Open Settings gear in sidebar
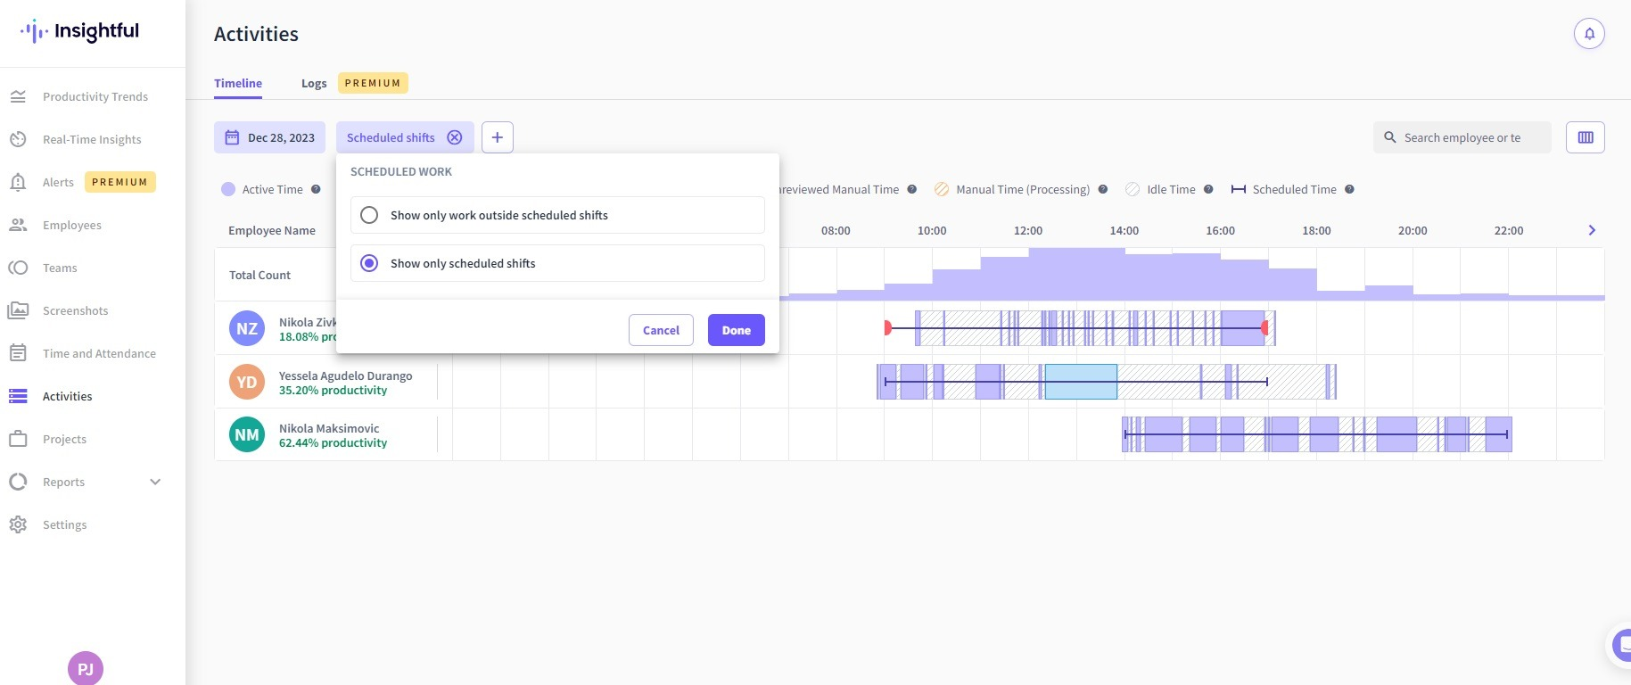 [18, 524]
